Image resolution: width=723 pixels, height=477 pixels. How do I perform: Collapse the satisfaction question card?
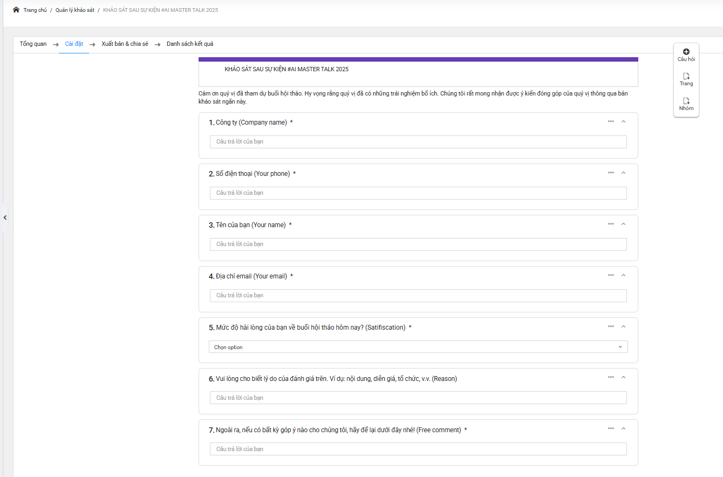click(x=623, y=326)
